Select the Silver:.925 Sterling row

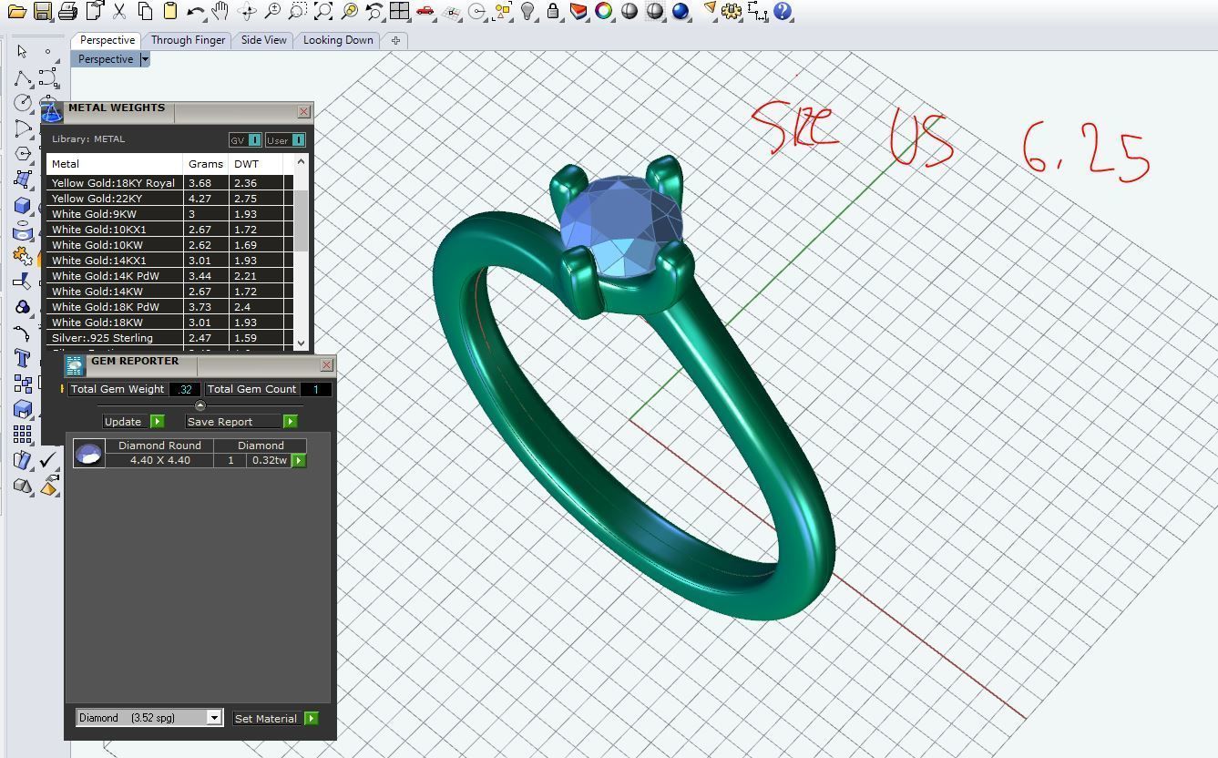169,338
